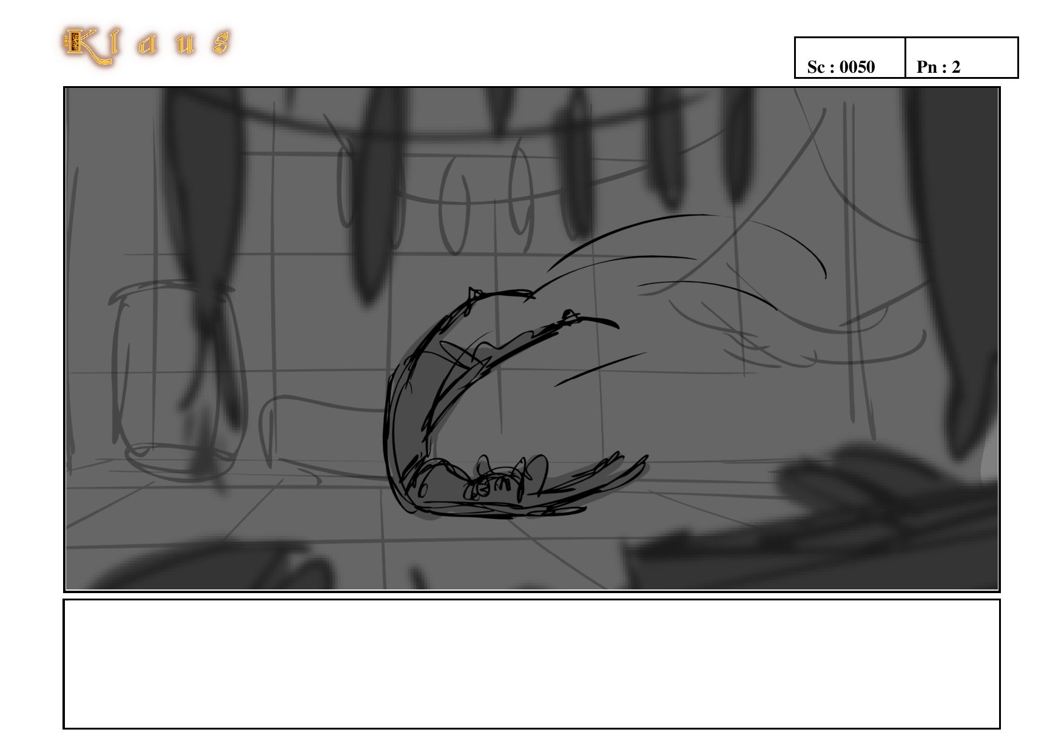The height and width of the screenshot is (752, 1064).
Task: Select the panel number cell 'Pn : 2'
Action: click(961, 58)
